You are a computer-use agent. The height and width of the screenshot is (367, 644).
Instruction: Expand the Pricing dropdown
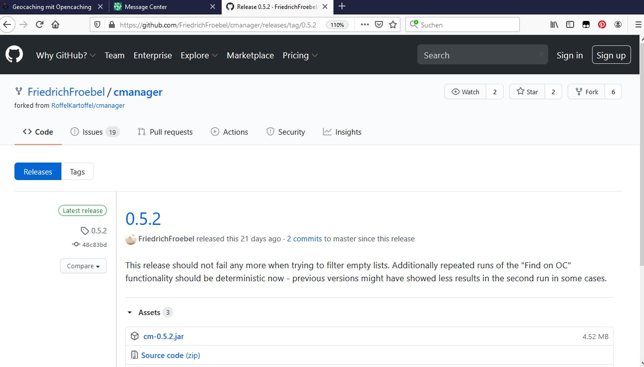300,55
